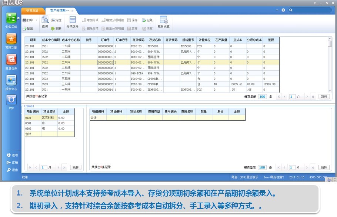Click the 成本中心编码 column header
This screenshot has height=217, width=337.
pos(51,40)
